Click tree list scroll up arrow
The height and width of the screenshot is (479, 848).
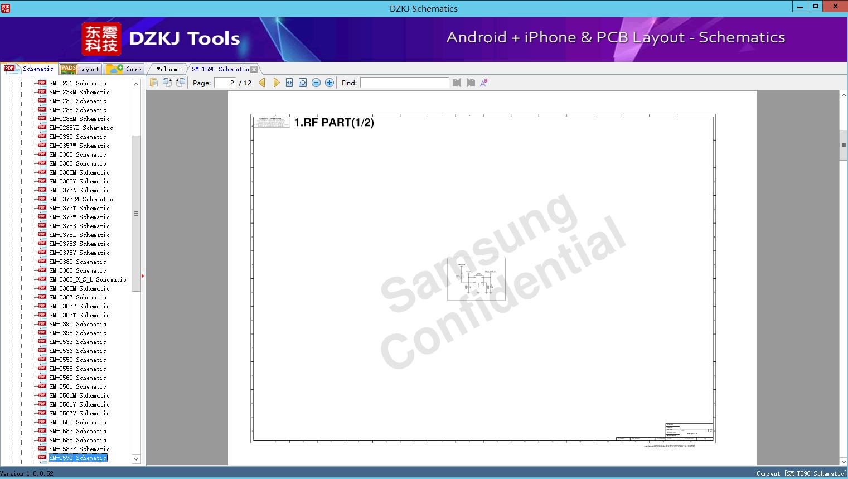coord(136,84)
